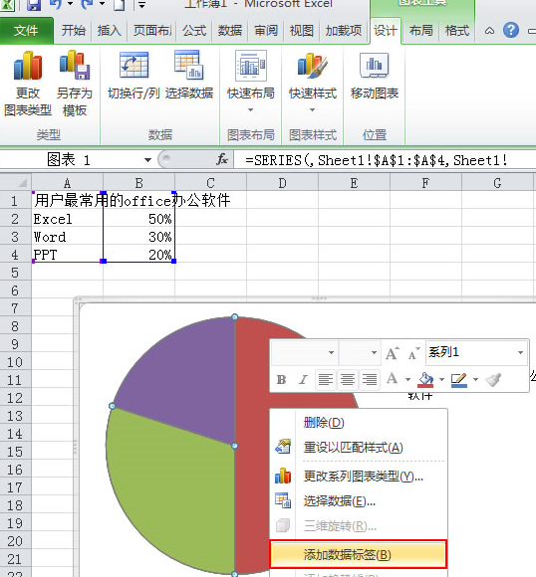Click the font color A icon in mini toolbar
This screenshot has width=536, height=577.
click(x=393, y=379)
